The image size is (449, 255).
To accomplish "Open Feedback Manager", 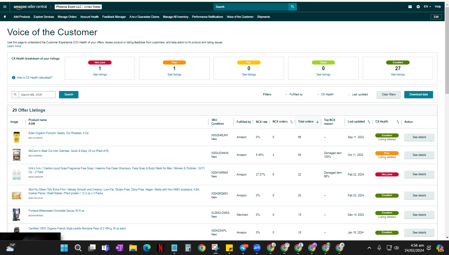I will pos(114,17).
